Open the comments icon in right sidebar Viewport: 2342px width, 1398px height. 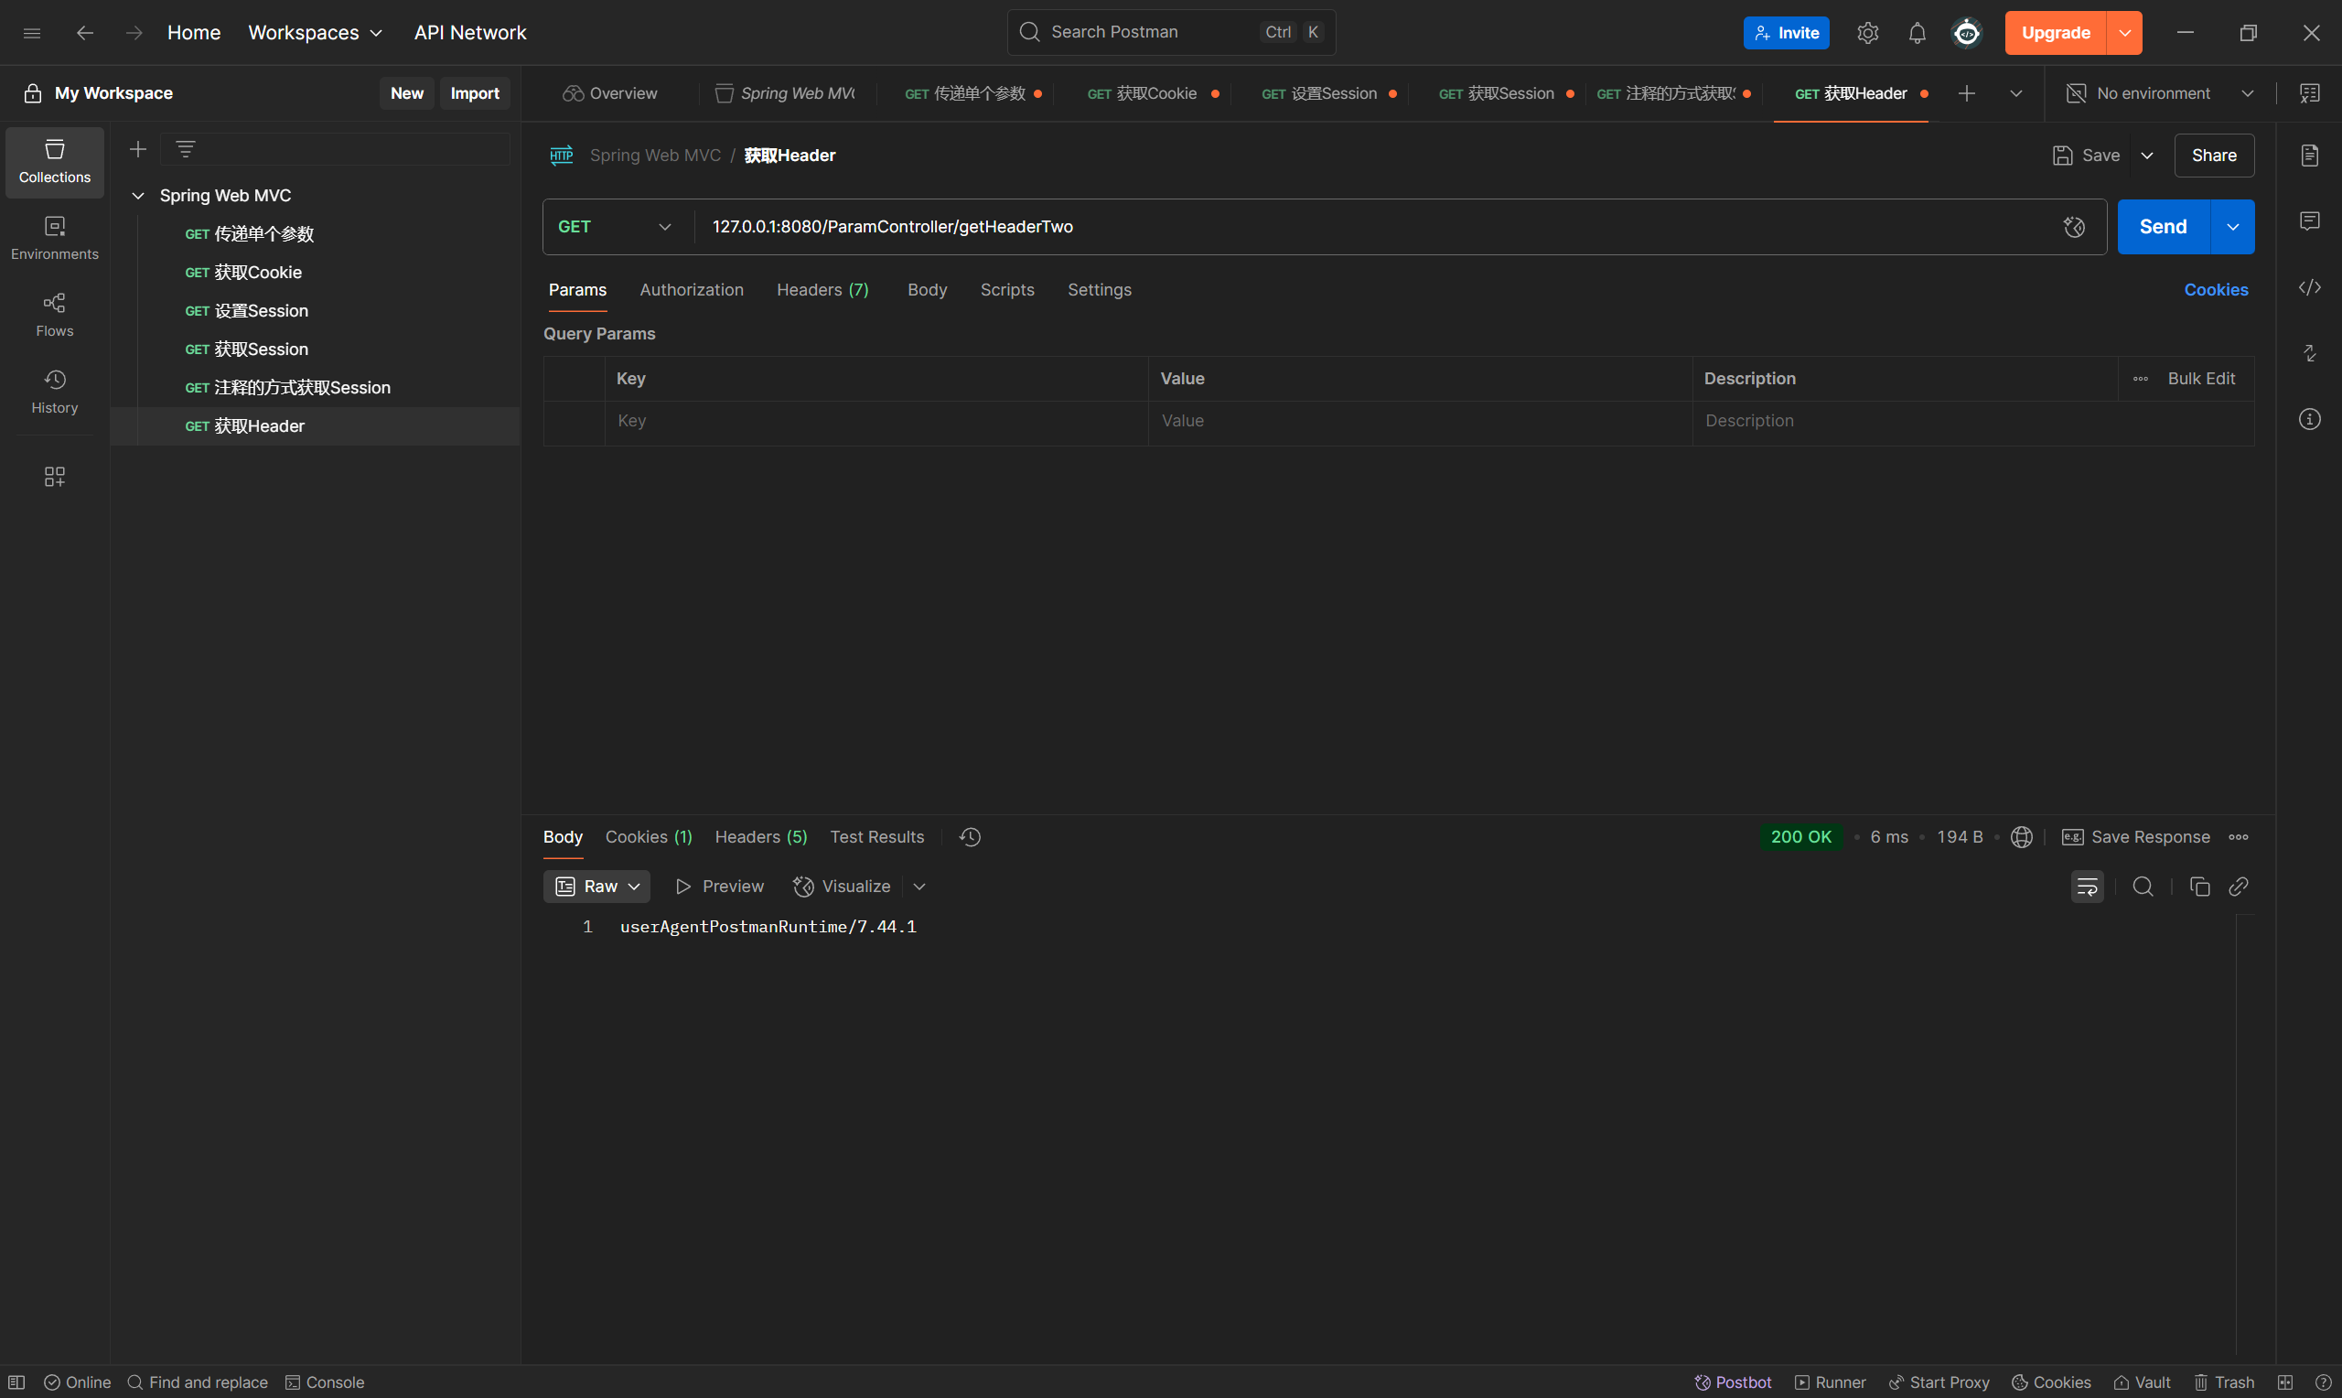click(x=2309, y=221)
